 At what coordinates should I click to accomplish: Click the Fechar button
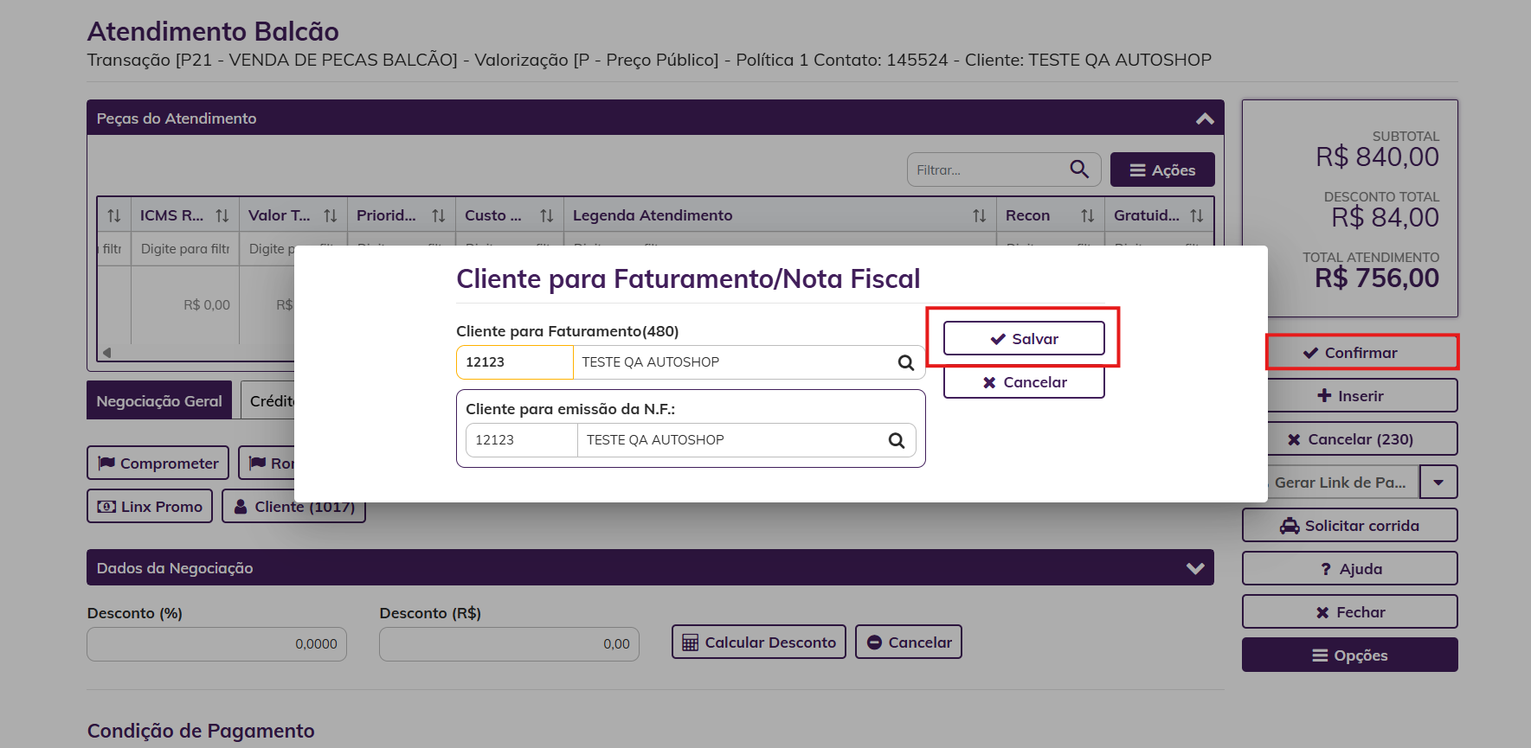[1350, 611]
